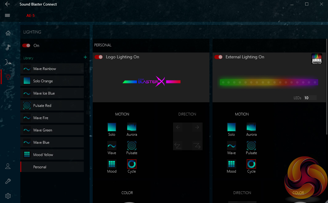Click the BlasterX logo lighting preview
Viewport: 328px width, 203px height.
tap(152, 82)
